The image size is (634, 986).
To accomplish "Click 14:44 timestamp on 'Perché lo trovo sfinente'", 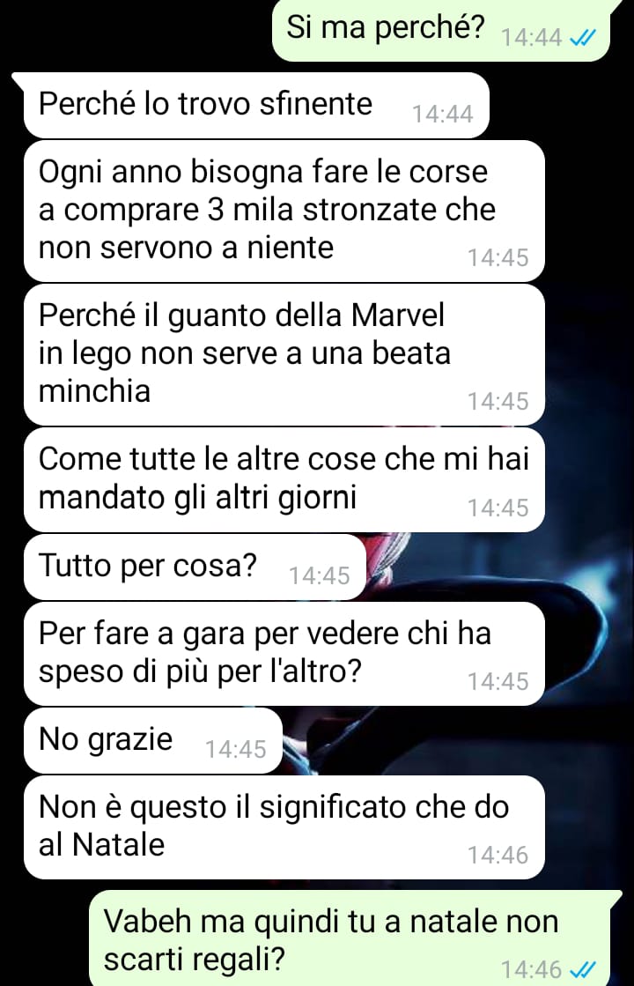I will [442, 115].
